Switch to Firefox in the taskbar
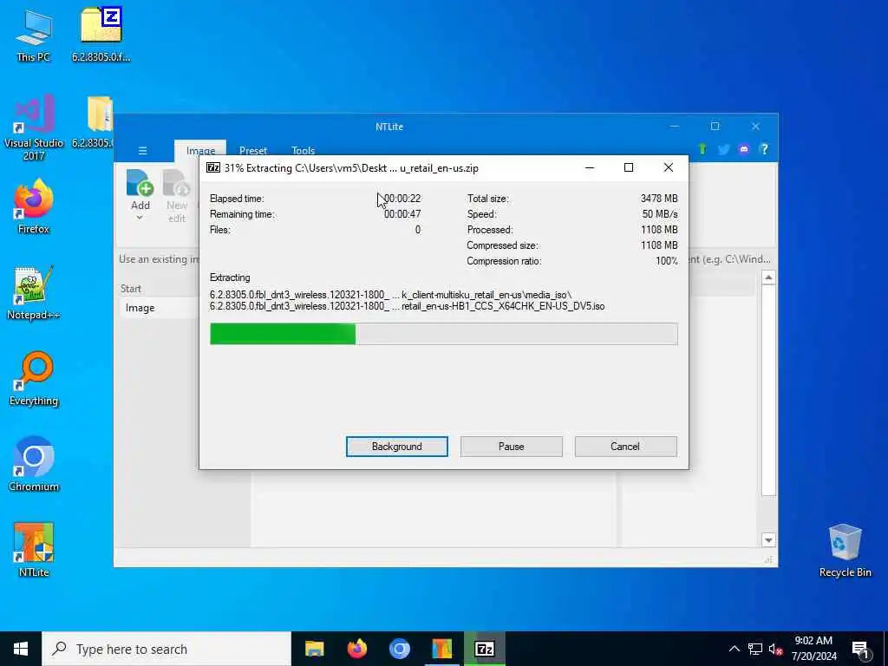The image size is (888, 666). click(356, 649)
